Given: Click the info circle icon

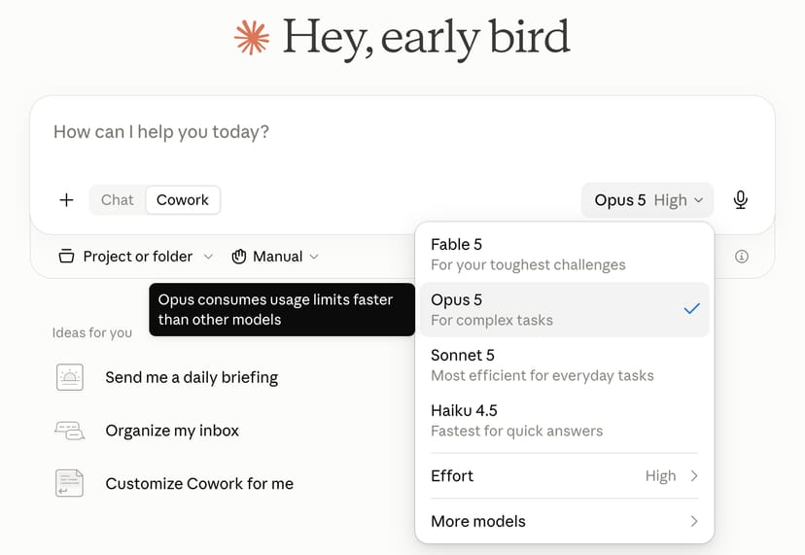Looking at the screenshot, I should [x=742, y=257].
